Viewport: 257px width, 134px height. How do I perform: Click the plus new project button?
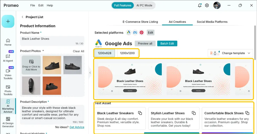click(x=8, y=21)
